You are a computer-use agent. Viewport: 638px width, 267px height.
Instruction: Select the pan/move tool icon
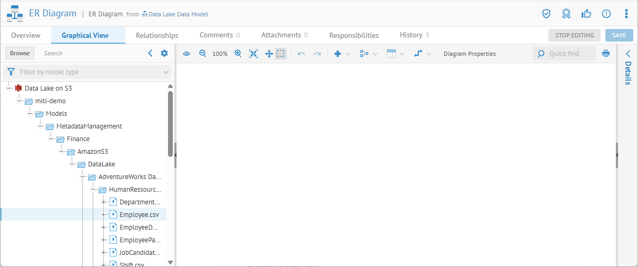coord(269,54)
